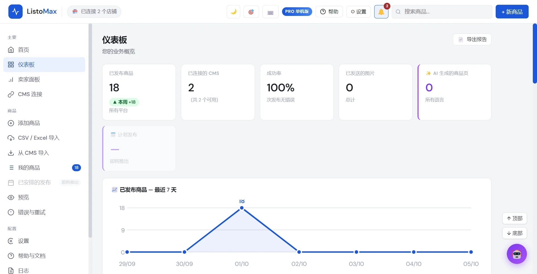
Task: Click the ListoMax pulse logo icon
Action: click(x=15, y=12)
